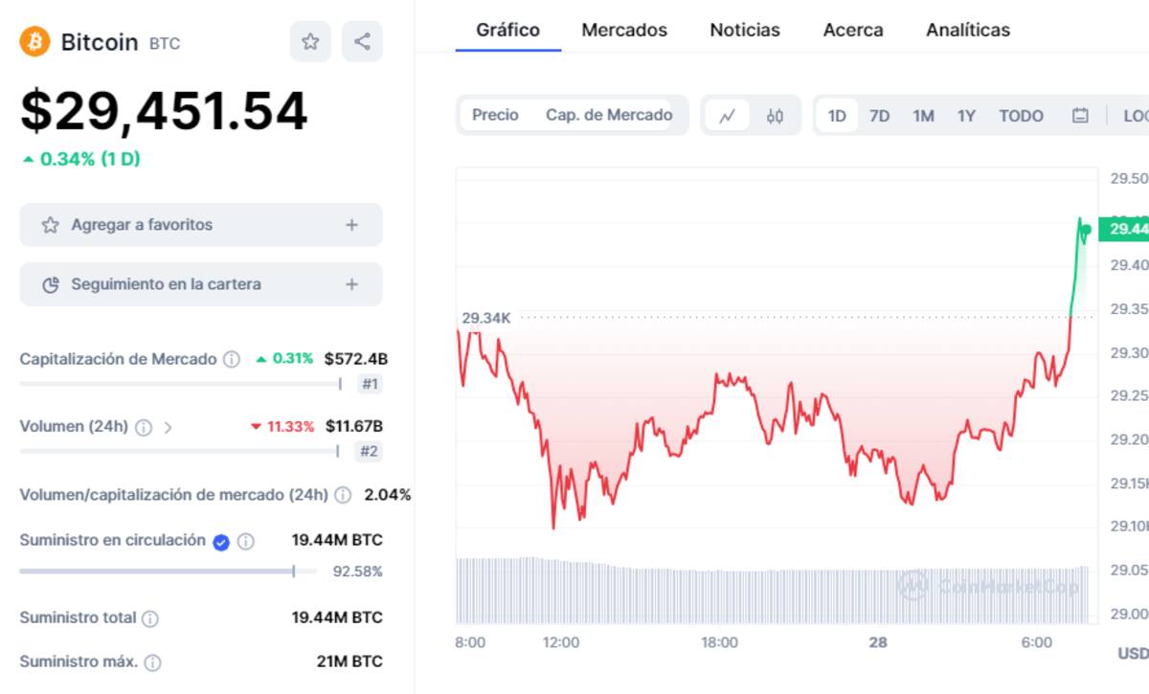1149x694 pixels.
Task: Expand Seguimiento en la cartera plus sign
Action: click(x=351, y=284)
